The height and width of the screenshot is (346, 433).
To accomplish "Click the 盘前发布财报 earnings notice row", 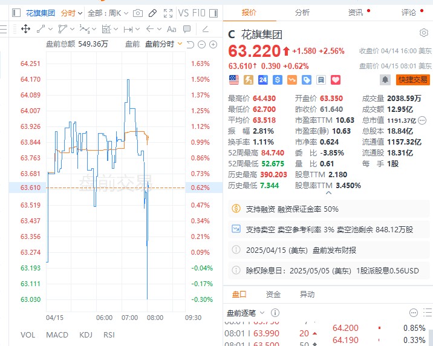I will (328, 250).
